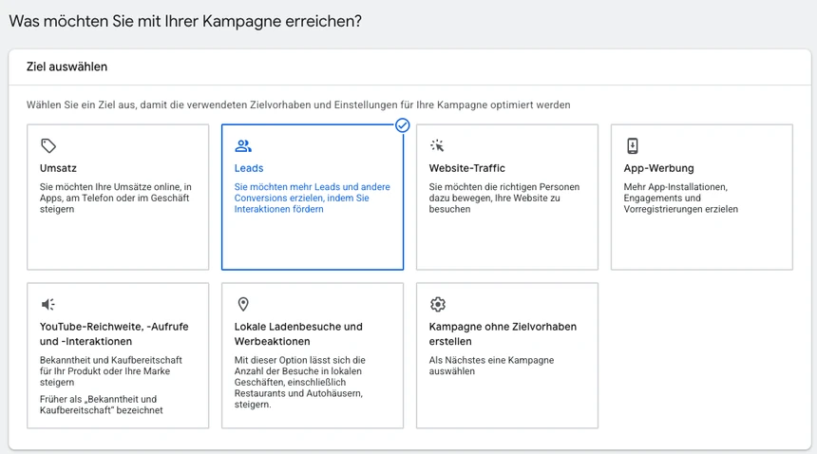Click the price tag icon on Umsatz card
This screenshot has height=454, width=817.
pyautogui.click(x=48, y=145)
